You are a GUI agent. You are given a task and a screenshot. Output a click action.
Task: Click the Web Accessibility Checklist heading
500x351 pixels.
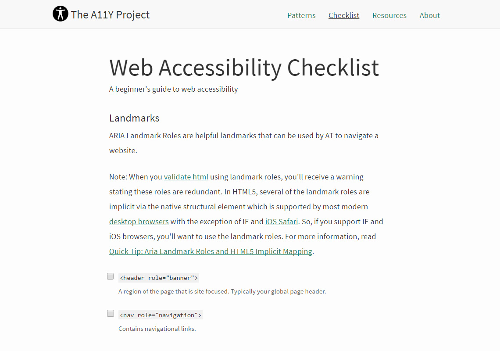[x=244, y=68]
